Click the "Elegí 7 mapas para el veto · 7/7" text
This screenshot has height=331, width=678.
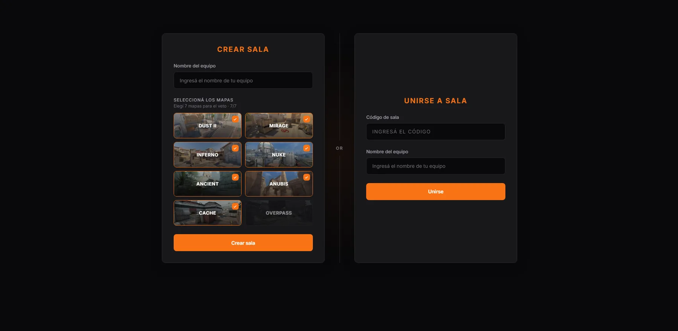205,106
